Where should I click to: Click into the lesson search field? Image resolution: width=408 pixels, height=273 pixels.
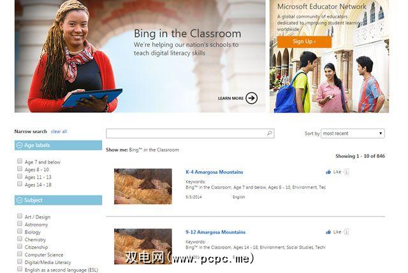coord(186,133)
